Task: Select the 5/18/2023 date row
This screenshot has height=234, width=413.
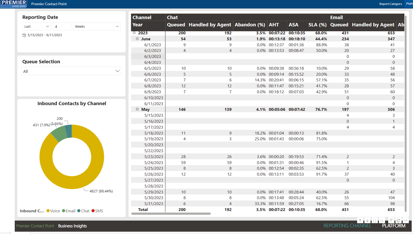Action: 154,133
